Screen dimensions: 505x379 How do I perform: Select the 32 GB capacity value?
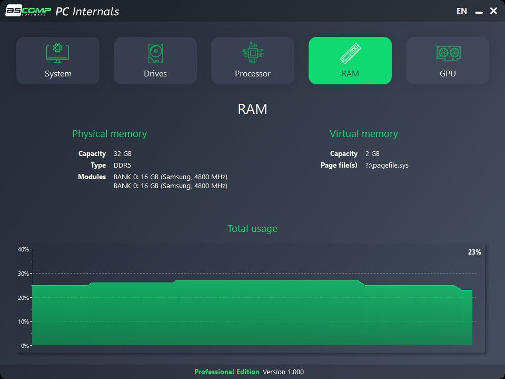[123, 154]
